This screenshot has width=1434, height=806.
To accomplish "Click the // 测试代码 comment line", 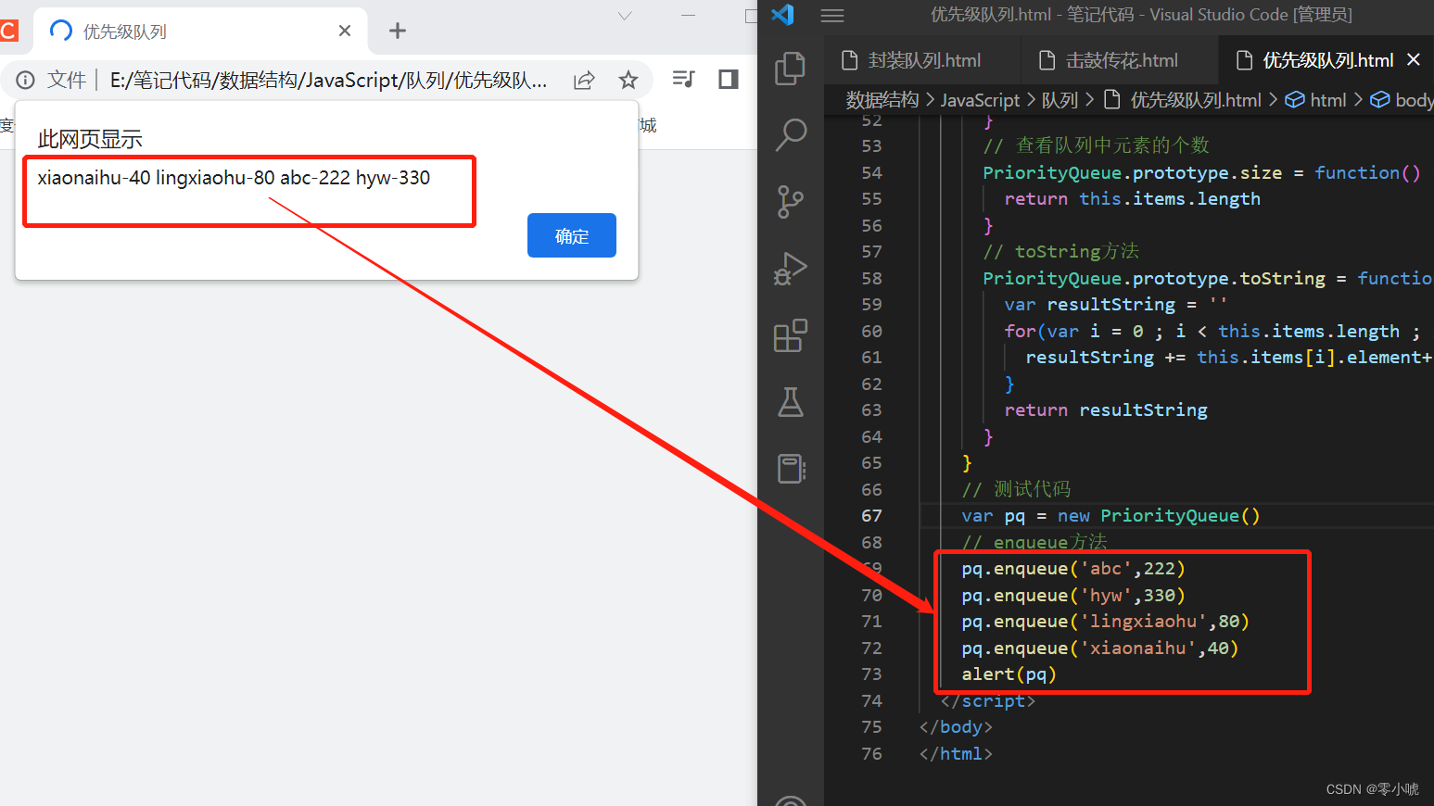I will pyautogui.click(x=1016, y=489).
